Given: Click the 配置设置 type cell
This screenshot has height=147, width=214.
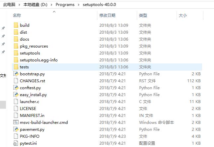Looking at the screenshot, I should coord(147,143).
